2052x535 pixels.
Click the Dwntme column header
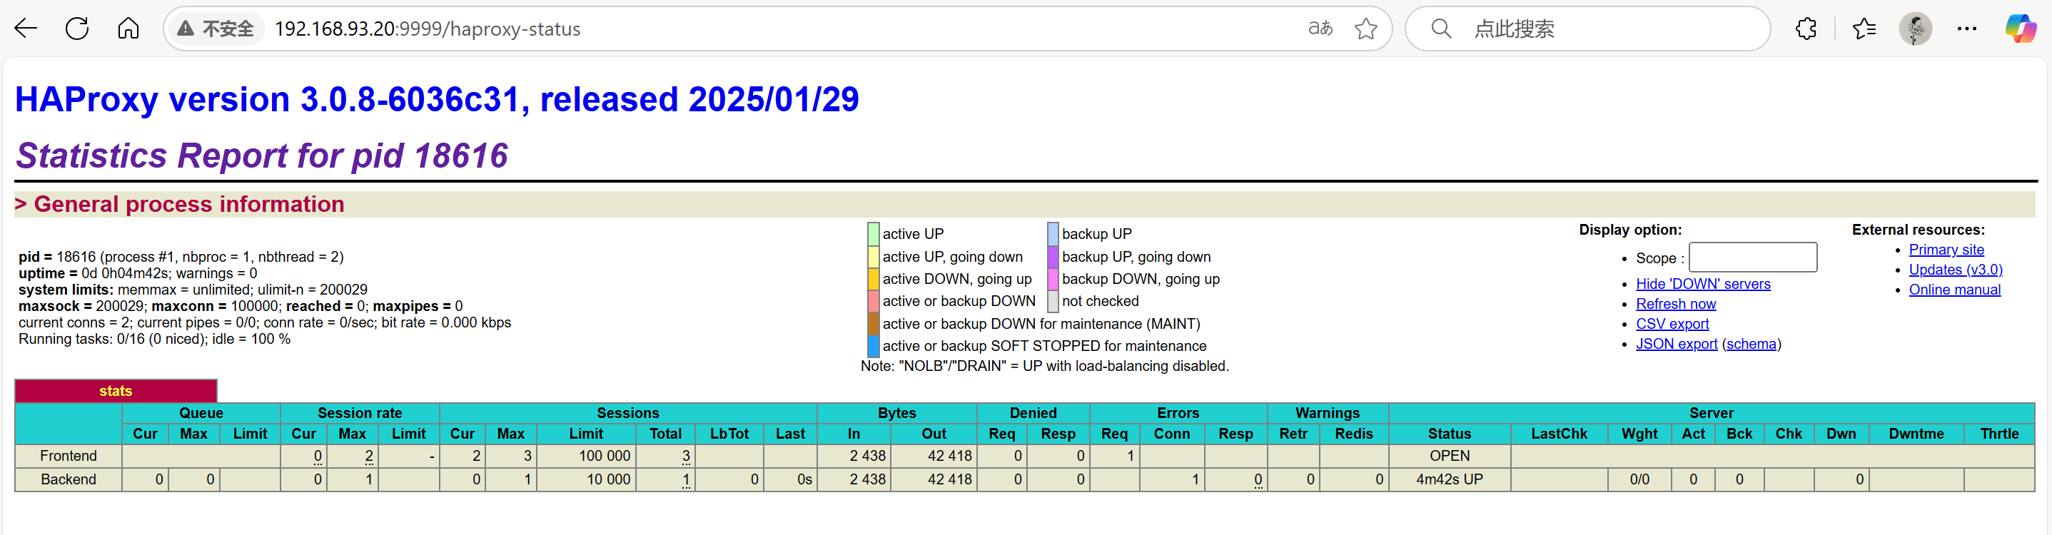click(1916, 434)
